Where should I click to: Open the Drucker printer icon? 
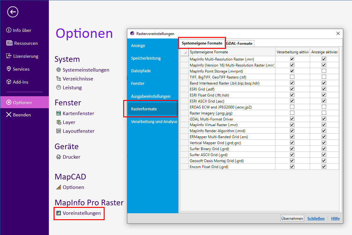tap(58, 157)
